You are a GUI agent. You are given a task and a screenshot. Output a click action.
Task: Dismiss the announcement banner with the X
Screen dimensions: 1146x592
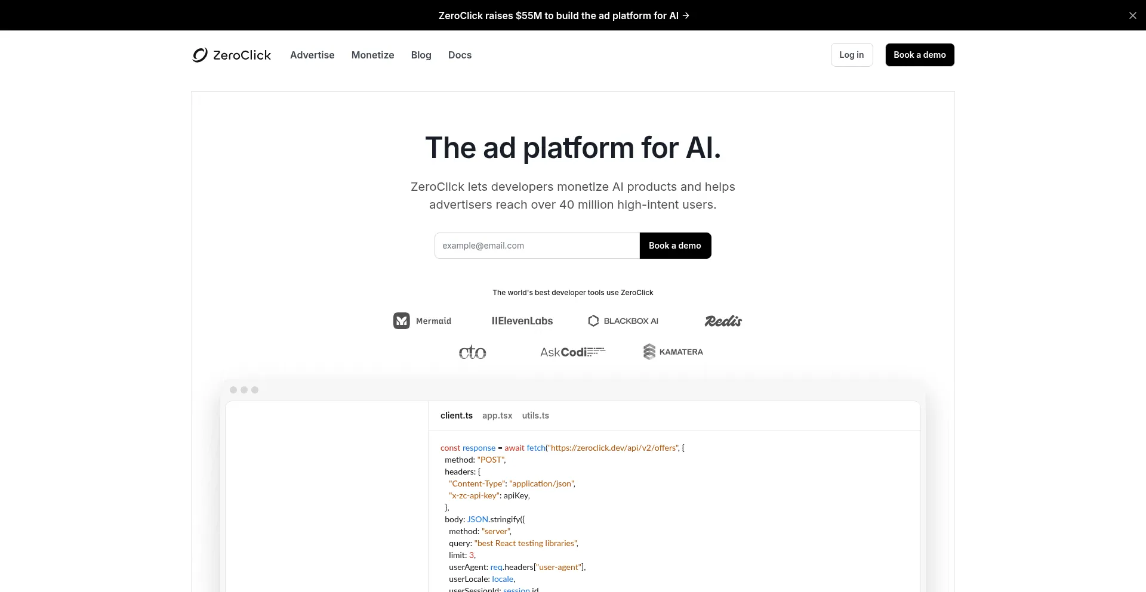tap(1132, 16)
